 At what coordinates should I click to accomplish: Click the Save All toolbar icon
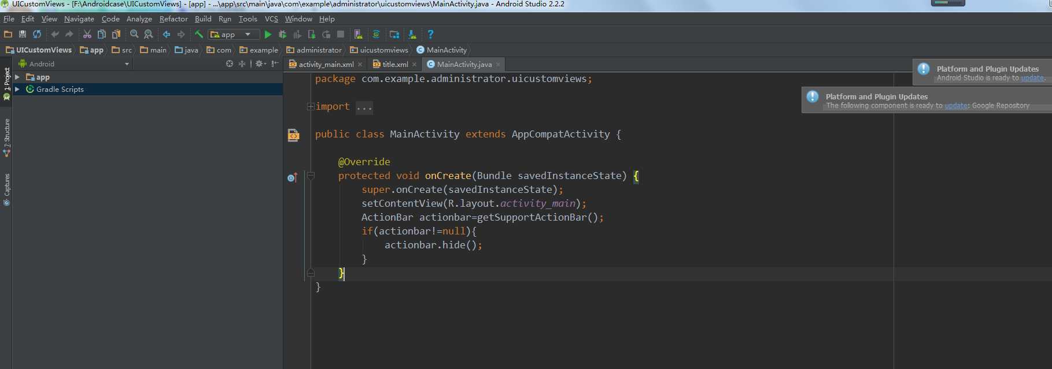click(x=23, y=34)
